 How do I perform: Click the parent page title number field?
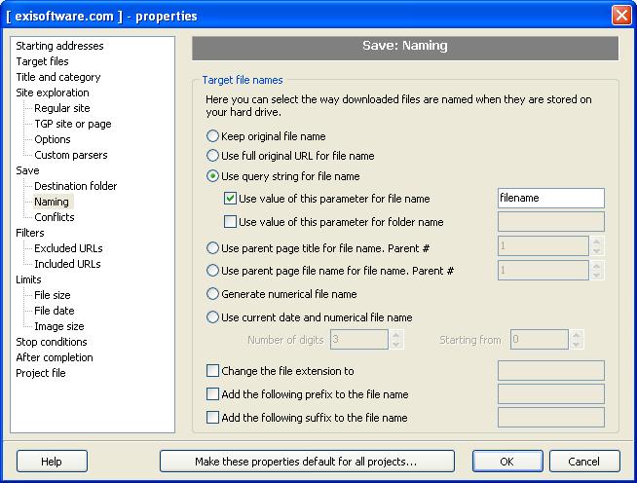point(543,245)
